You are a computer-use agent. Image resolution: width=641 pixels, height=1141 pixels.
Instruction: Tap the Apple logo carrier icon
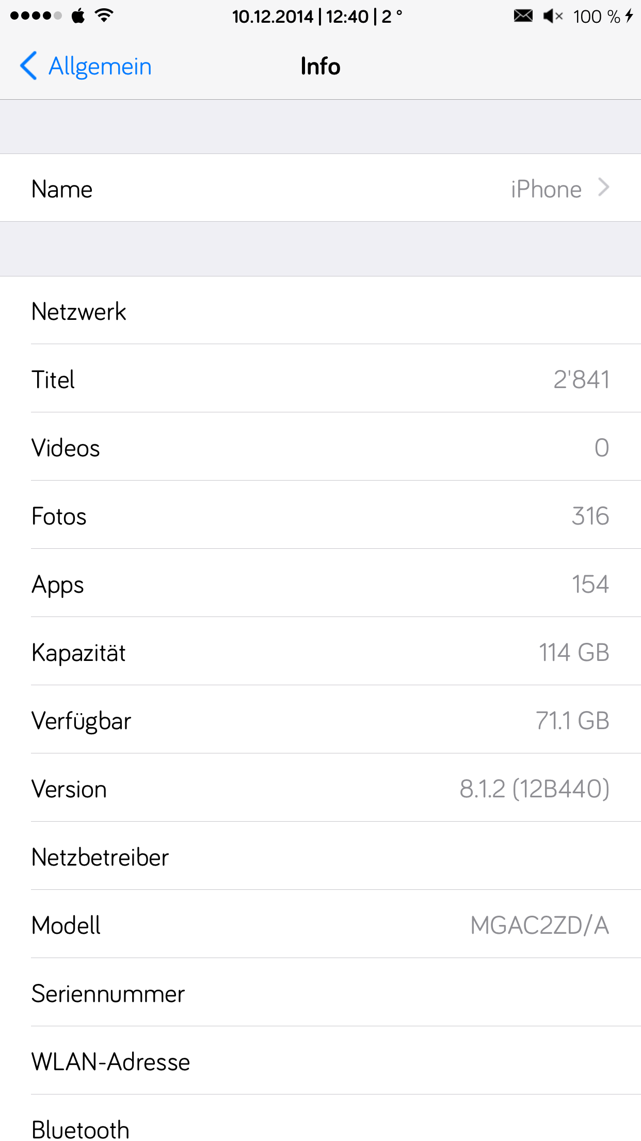[x=78, y=16]
